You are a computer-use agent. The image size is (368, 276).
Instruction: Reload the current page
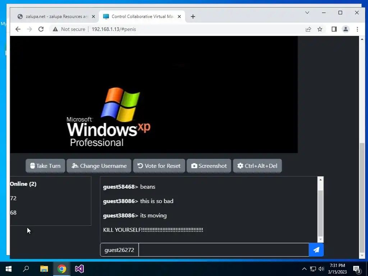pos(41,29)
